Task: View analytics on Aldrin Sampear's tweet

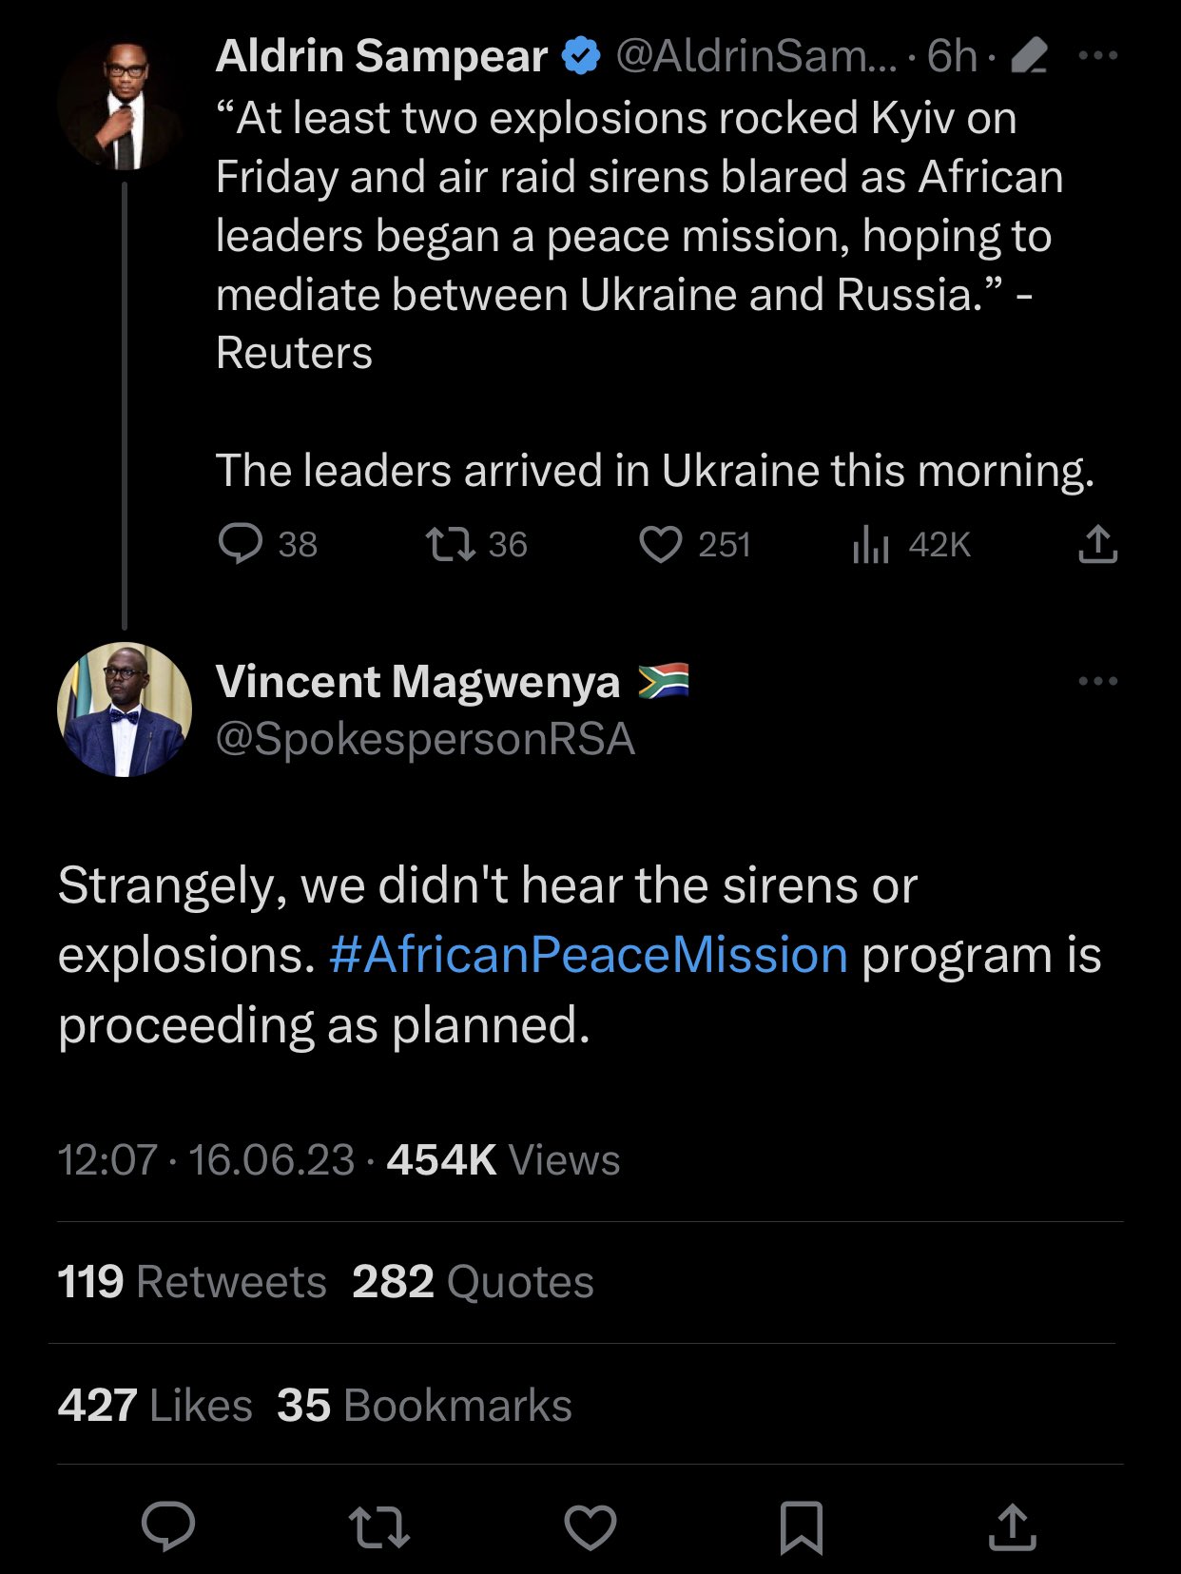Action: pyautogui.click(x=870, y=545)
